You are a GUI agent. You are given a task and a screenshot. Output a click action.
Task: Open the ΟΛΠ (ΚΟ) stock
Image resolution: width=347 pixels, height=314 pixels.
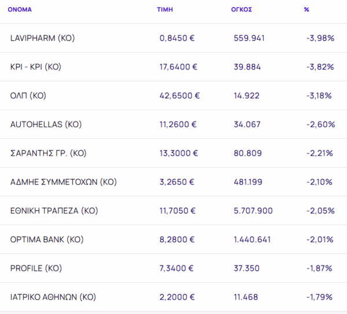(28, 95)
